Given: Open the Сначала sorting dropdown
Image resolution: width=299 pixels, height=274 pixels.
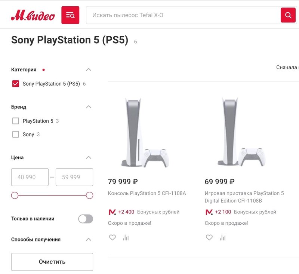Looking at the screenshot, I should (287, 67).
